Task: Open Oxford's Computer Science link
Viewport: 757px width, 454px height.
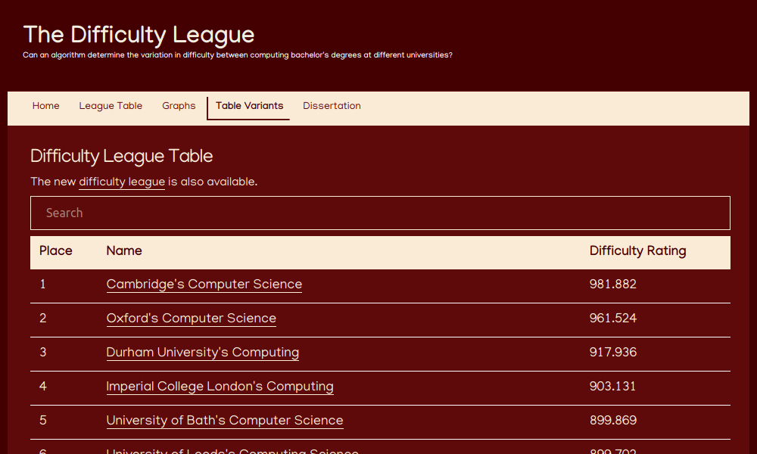Action: tap(191, 319)
